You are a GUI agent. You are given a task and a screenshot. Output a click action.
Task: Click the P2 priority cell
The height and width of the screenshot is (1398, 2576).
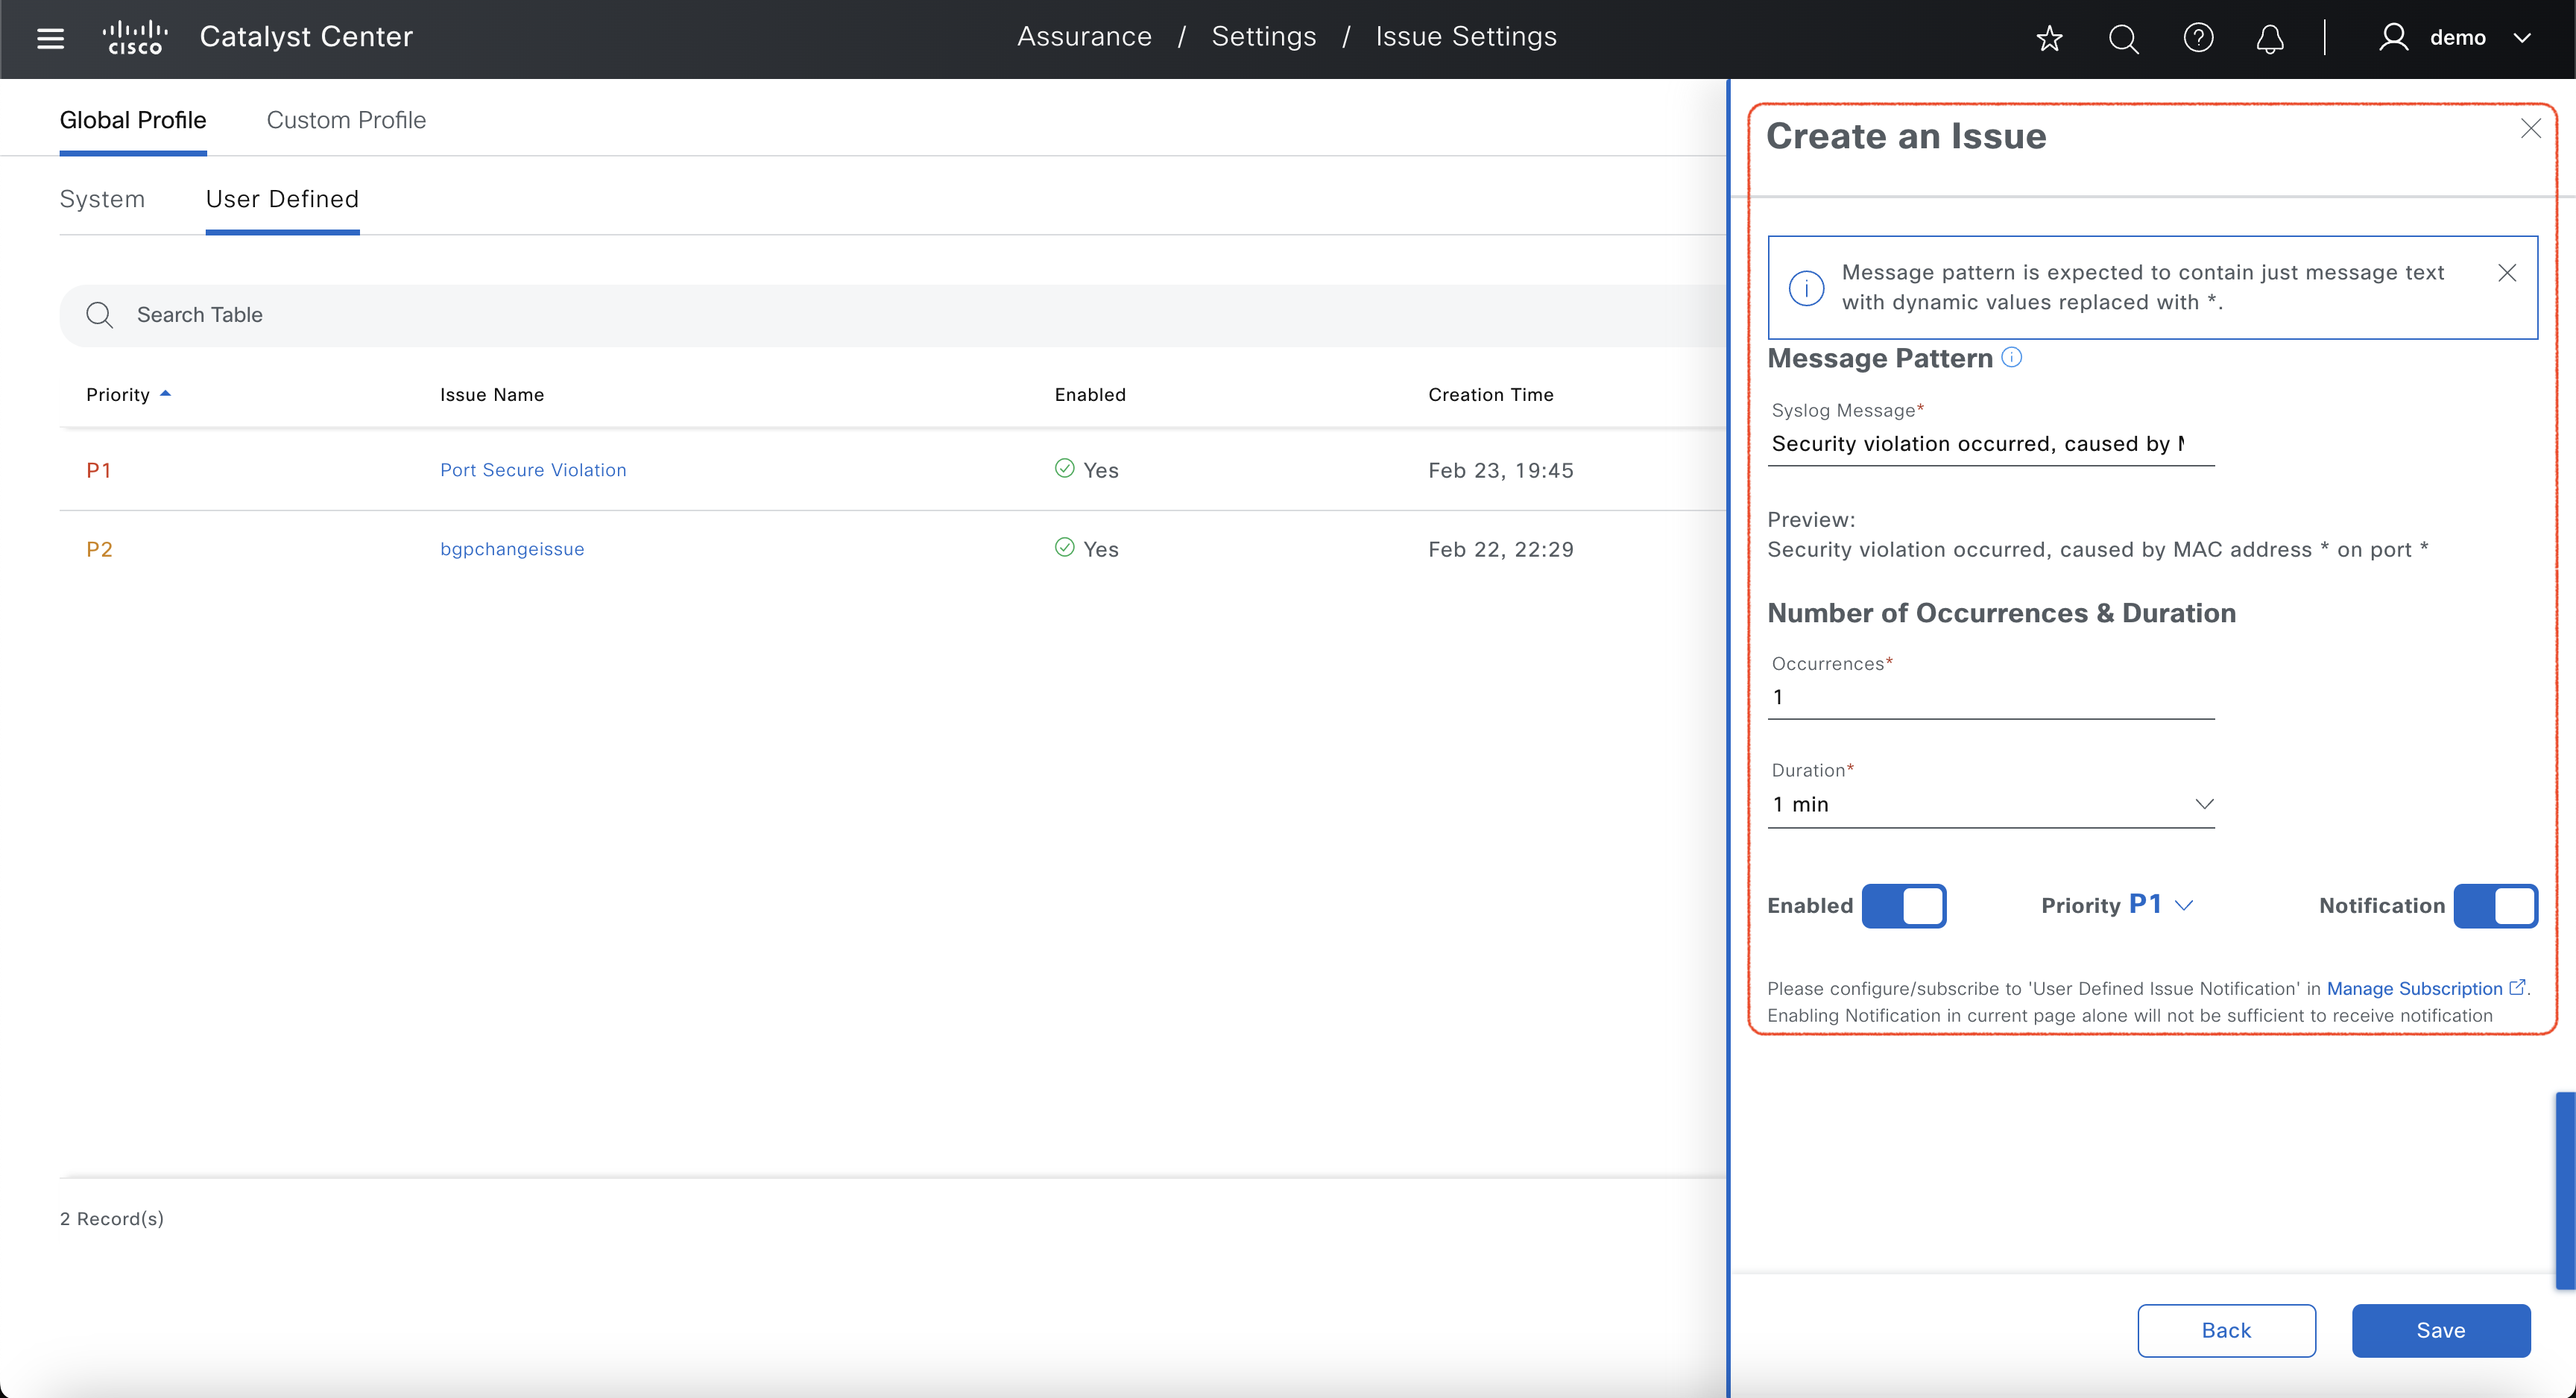point(99,549)
